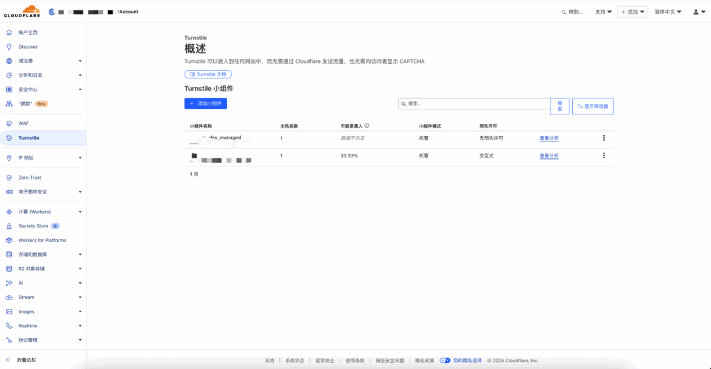The width and height of the screenshot is (711, 369).
Task: Click the Tag Management icon
Action: (9, 340)
